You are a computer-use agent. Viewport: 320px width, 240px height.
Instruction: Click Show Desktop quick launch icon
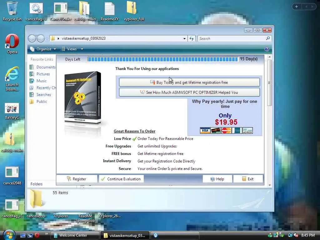click(22, 235)
